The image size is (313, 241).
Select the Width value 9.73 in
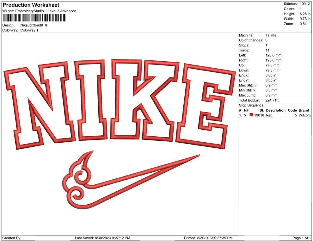pos(305,19)
